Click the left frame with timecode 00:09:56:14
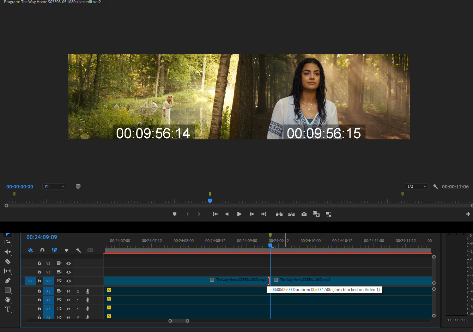 154,96
